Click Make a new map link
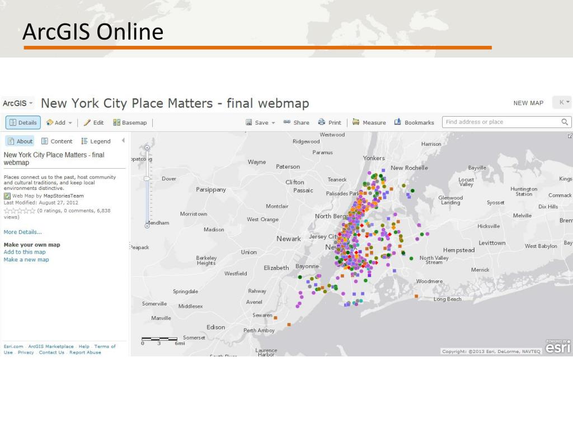573x429 pixels. click(x=26, y=260)
